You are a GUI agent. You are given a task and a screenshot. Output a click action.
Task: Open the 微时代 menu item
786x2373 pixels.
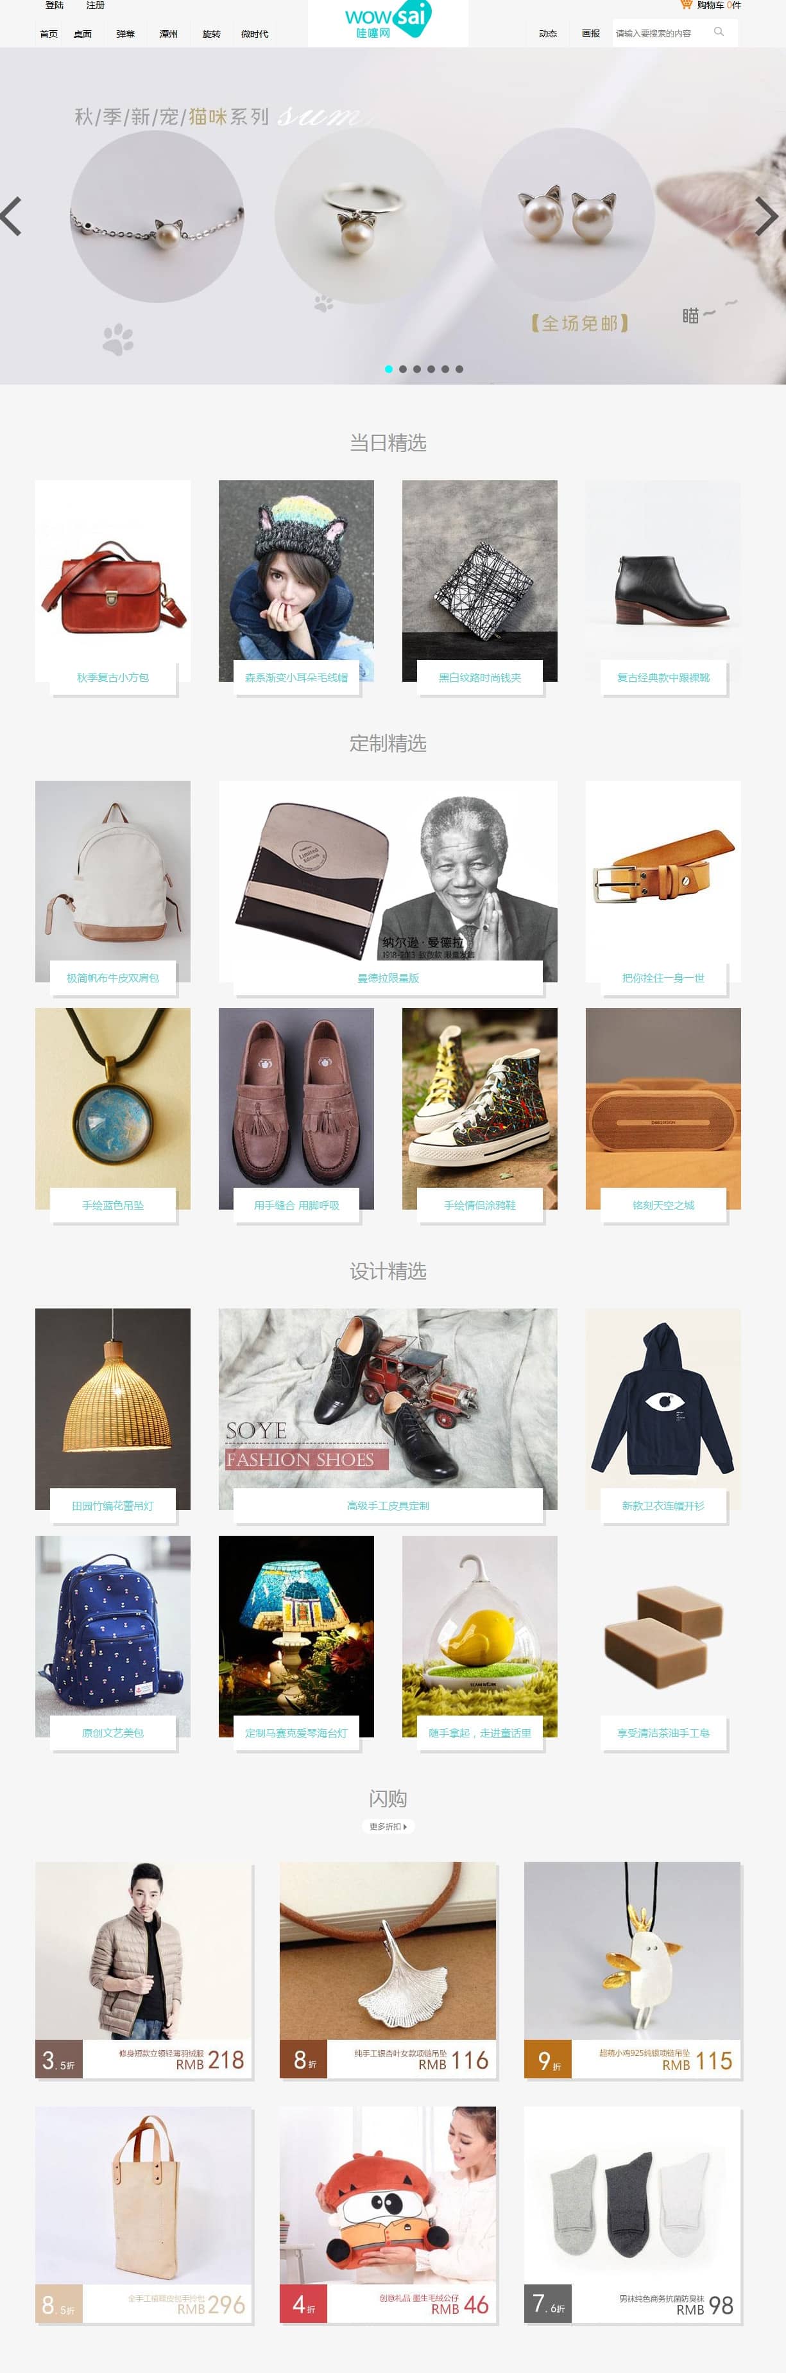pyautogui.click(x=255, y=34)
